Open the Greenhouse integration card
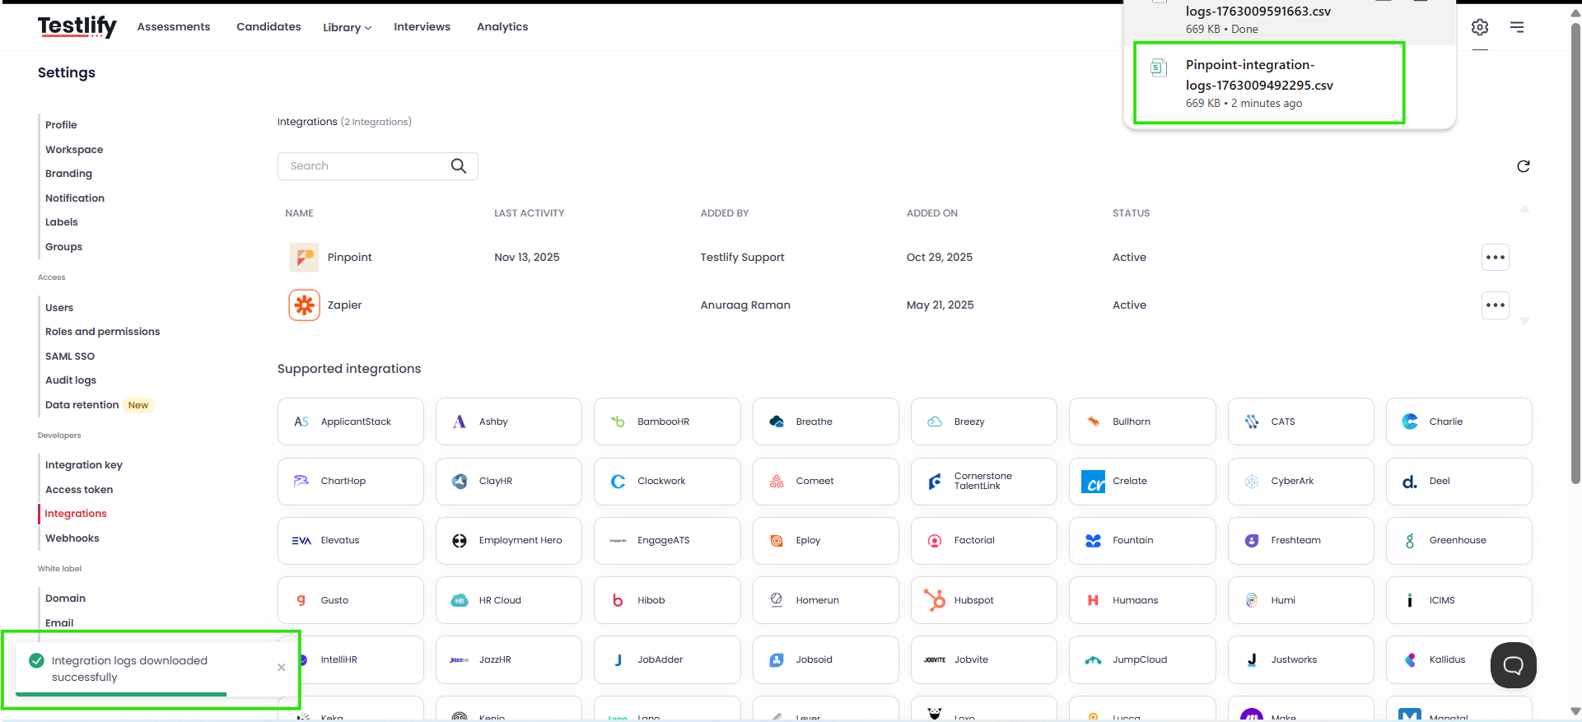Screen dimensions: 1582x722 [1459, 541]
